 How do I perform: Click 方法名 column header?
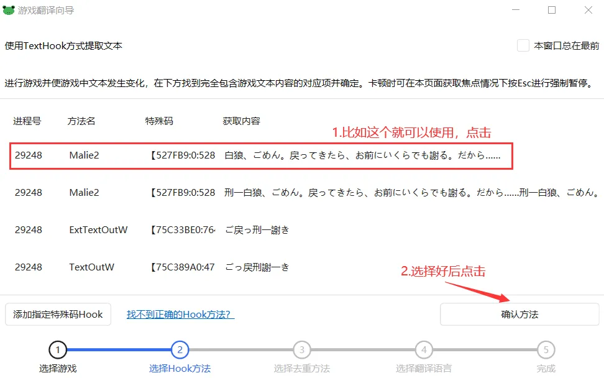coord(81,121)
